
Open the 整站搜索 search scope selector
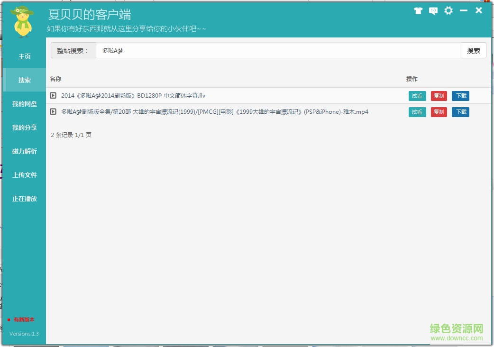click(x=73, y=50)
